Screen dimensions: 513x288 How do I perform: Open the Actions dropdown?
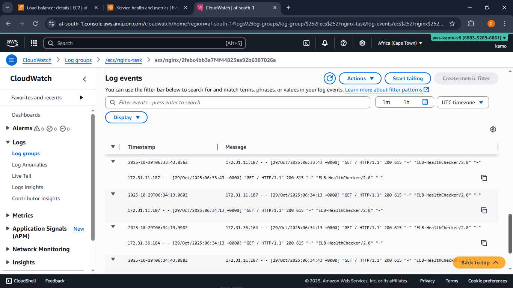pyautogui.click(x=359, y=78)
